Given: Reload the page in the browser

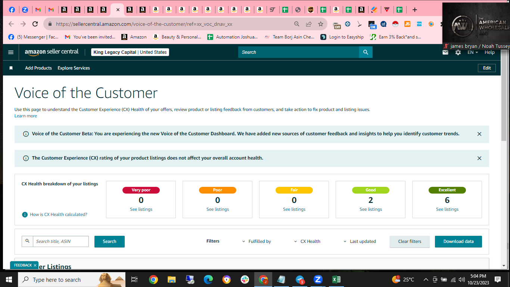Looking at the screenshot, I should tap(35, 24).
